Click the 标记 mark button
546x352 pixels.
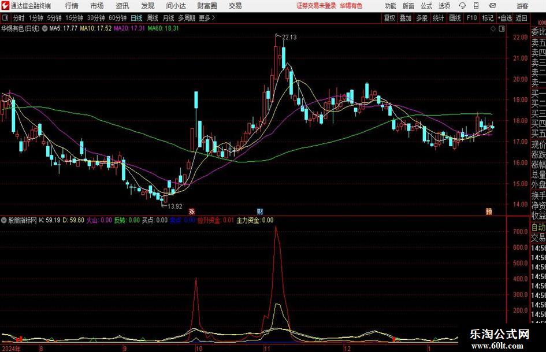(488, 18)
